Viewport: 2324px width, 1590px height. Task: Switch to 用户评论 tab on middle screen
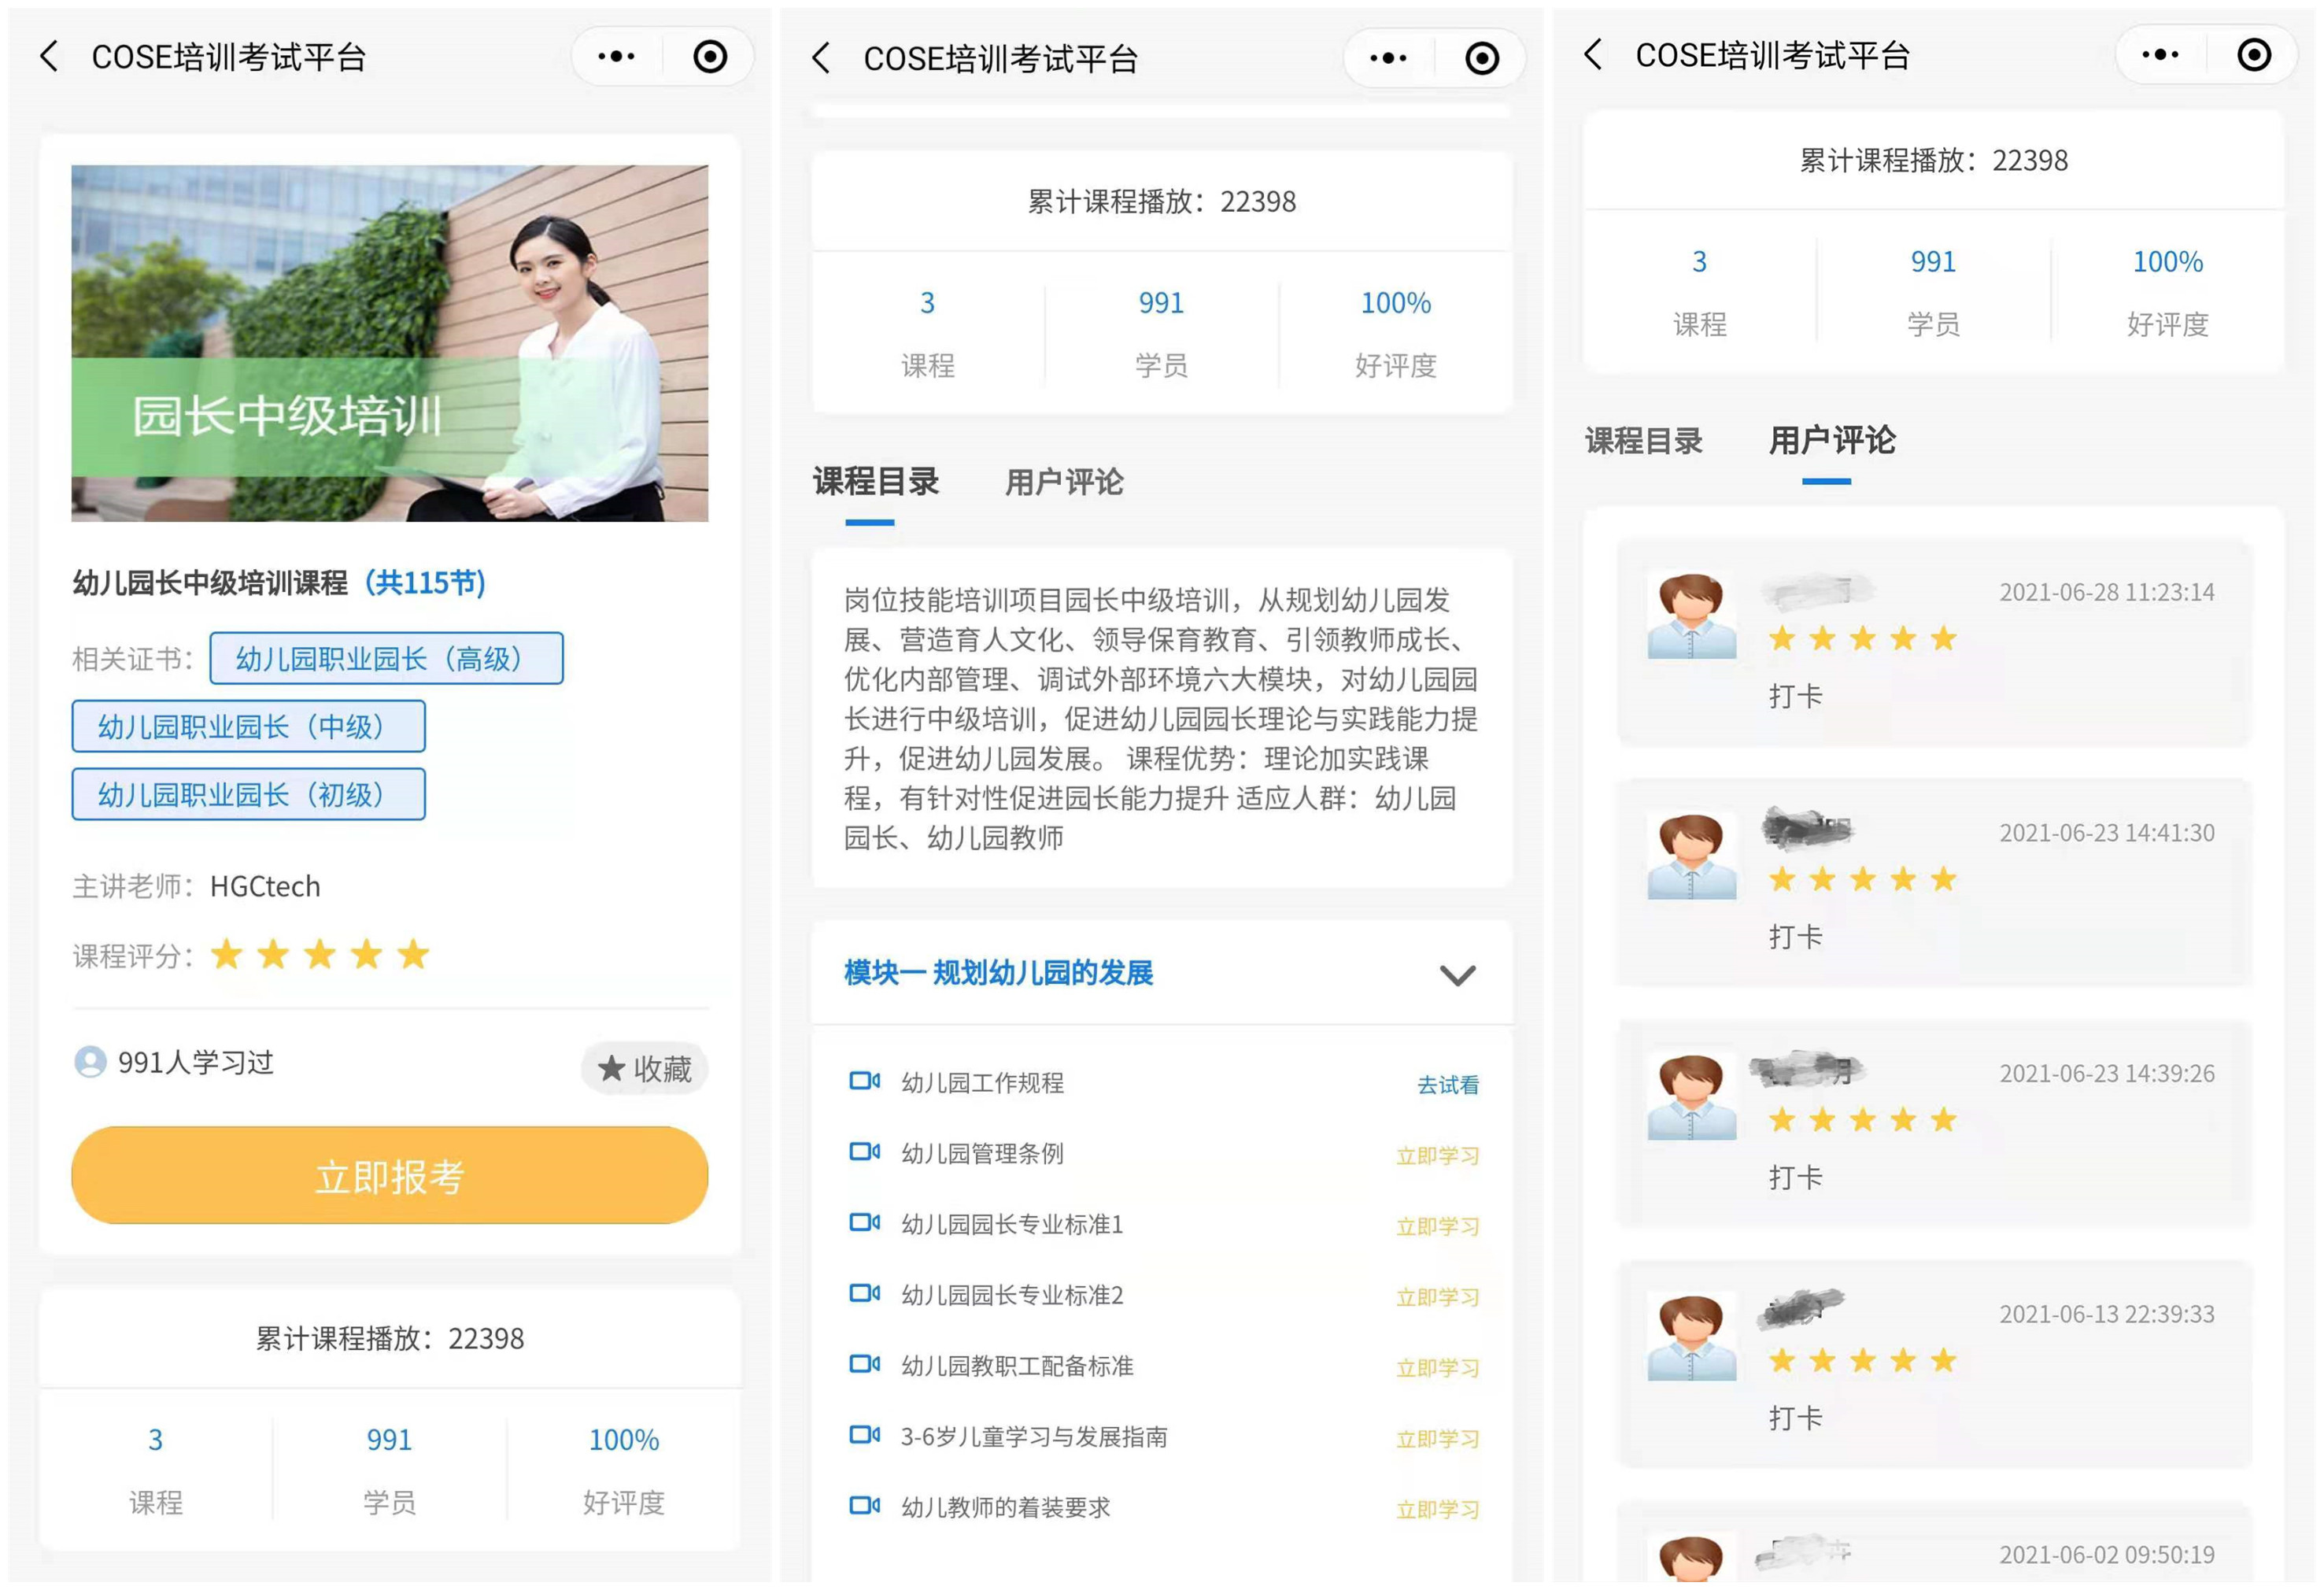pos(1064,482)
